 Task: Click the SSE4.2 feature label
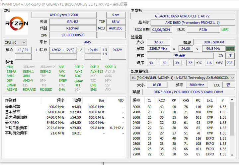click(x=45, y=72)
